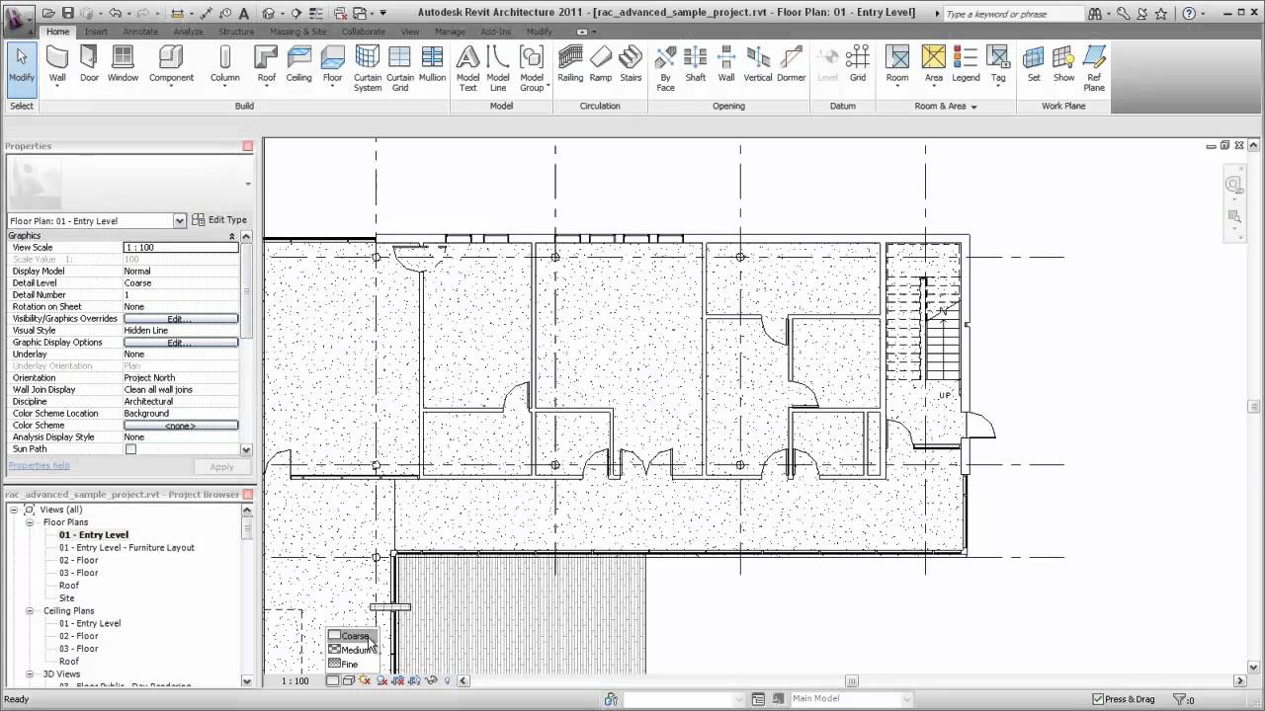The width and height of the screenshot is (1265, 711).
Task: Toggle the Press & Drag checkbox
Action: (1098, 699)
